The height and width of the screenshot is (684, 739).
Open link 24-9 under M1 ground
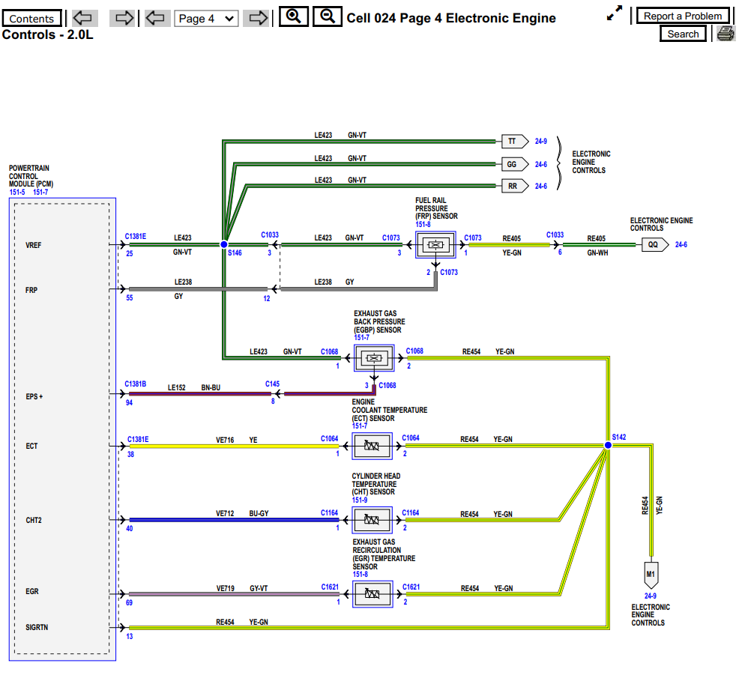[650, 596]
